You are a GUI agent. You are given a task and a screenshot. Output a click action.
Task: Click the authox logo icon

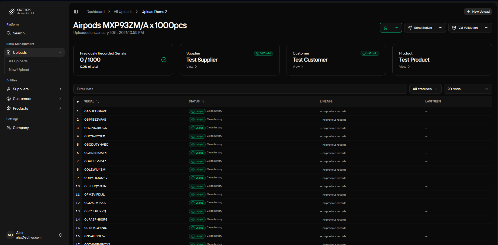click(x=11, y=11)
